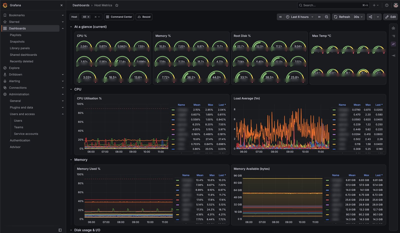Click the Grafana logo
The width and height of the screenshot is (400, 233).
(x=5, y=5)
